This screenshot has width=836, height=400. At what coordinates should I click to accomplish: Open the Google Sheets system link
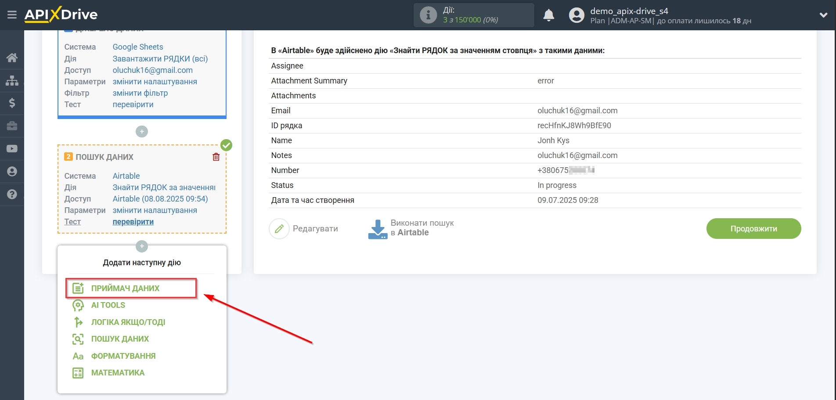coord(138,47)
